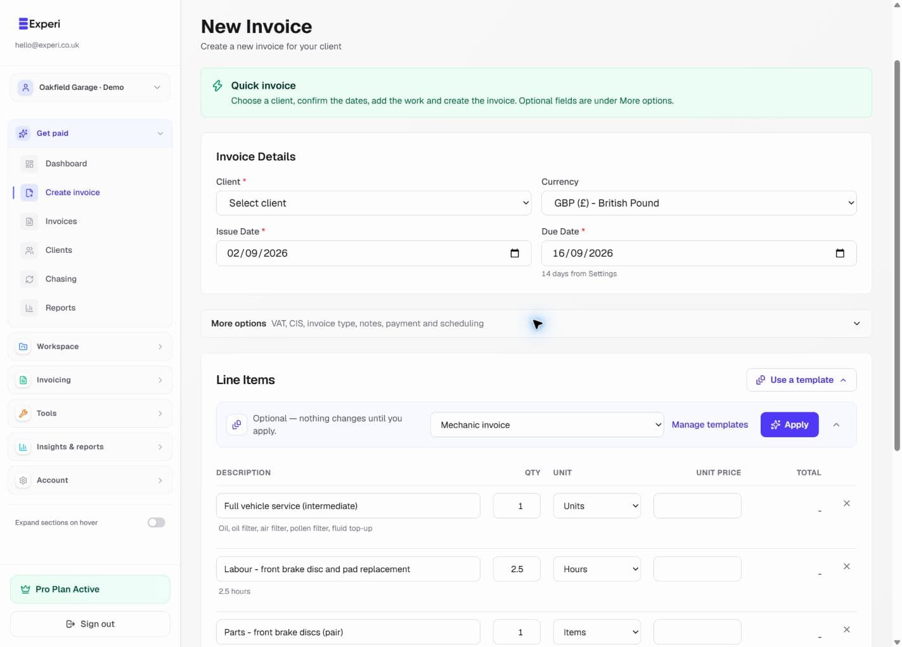Click the Apply template button
This screenshot has width=902, height=647.
click(789, 425)
